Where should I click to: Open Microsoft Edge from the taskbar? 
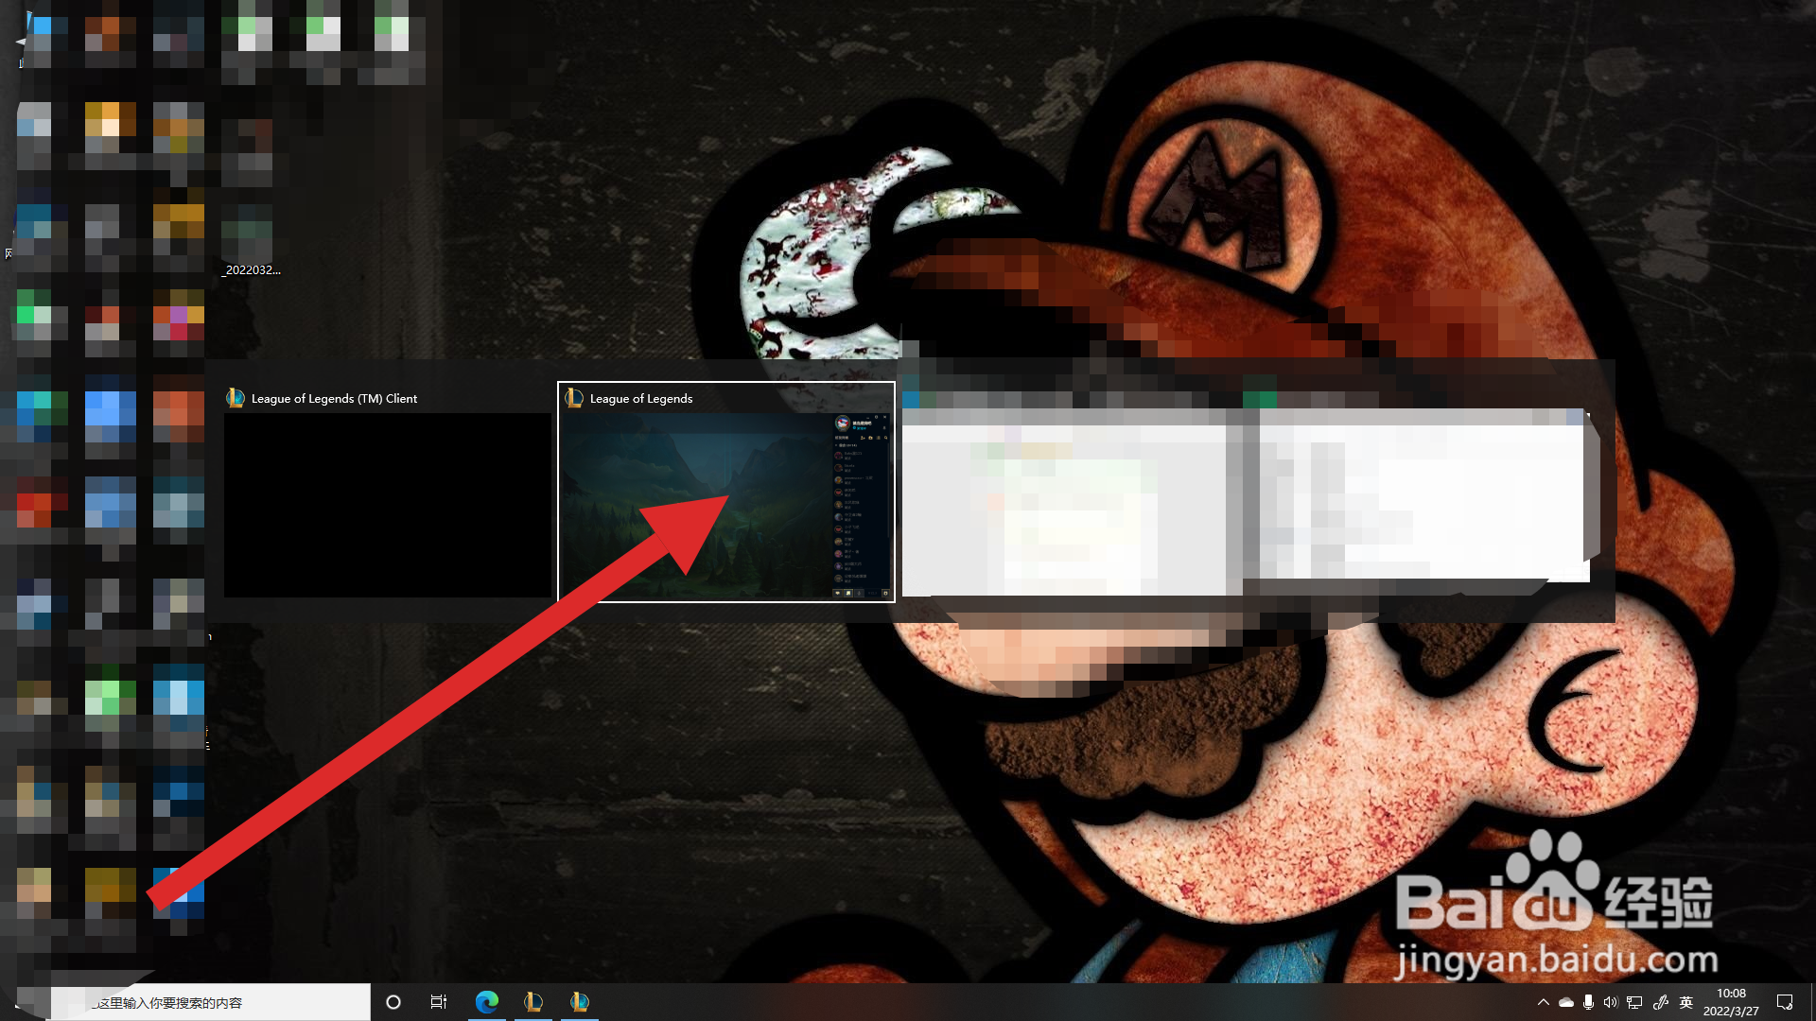pyautogui.click(x=487, y=1001)
